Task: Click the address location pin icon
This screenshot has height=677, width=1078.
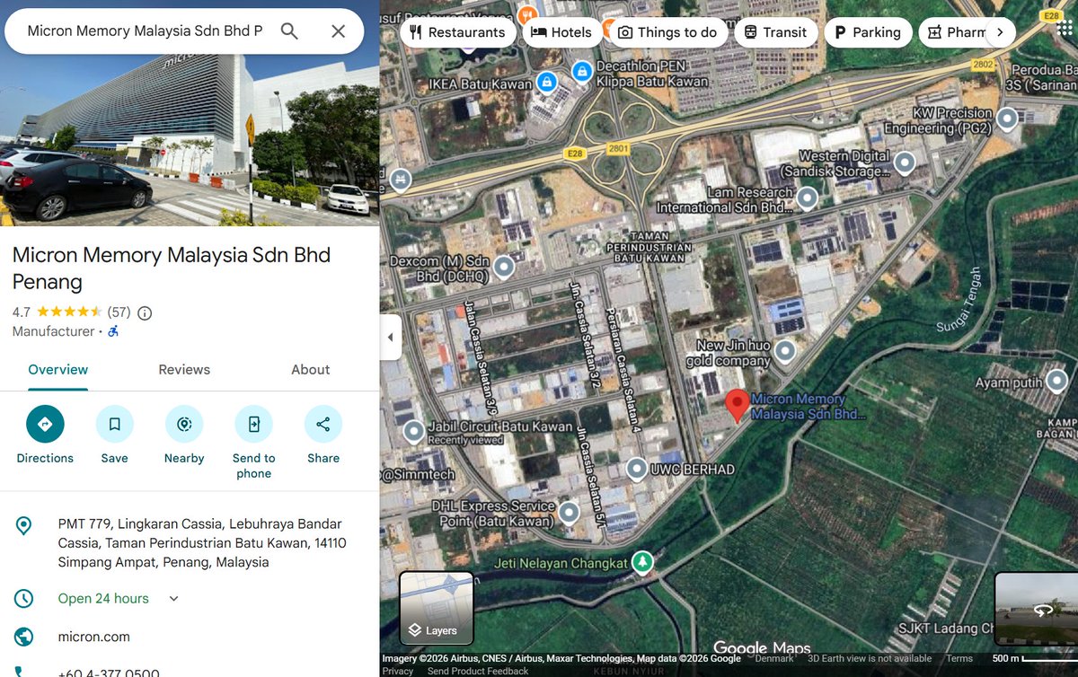Action: pos(24,525)
